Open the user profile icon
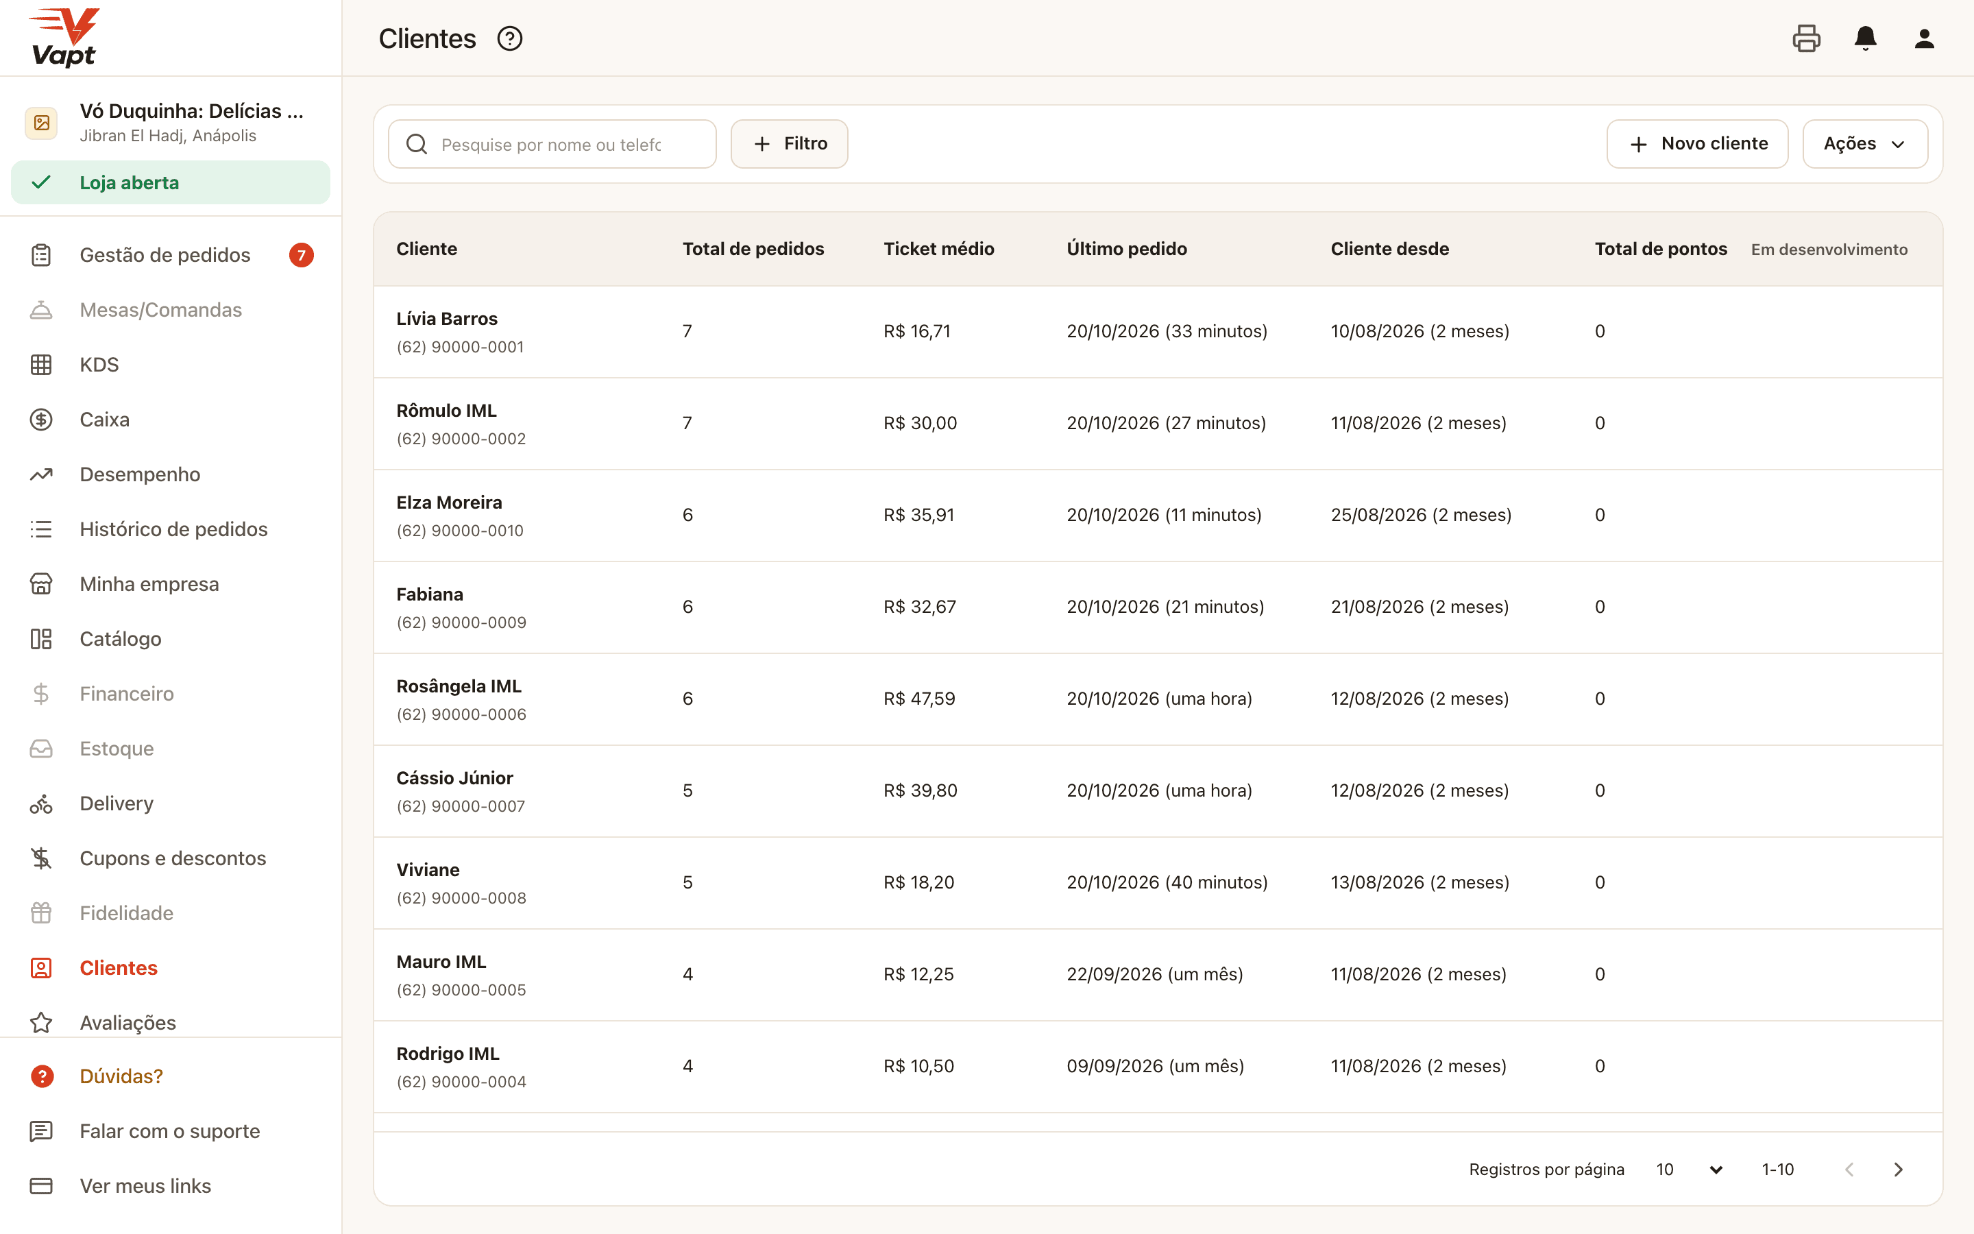This screenshot has height=1234, width=1974. (1924, 38)
